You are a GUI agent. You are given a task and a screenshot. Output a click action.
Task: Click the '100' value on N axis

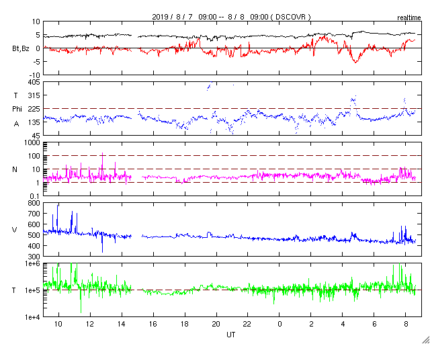click(x=34, y=156)
